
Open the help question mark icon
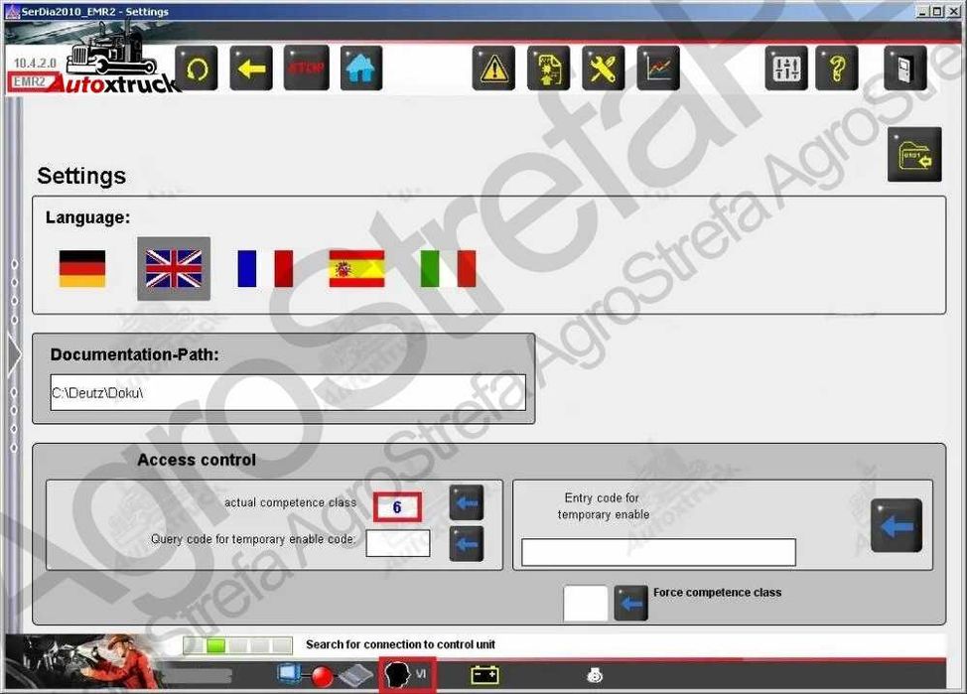point(836,69)
